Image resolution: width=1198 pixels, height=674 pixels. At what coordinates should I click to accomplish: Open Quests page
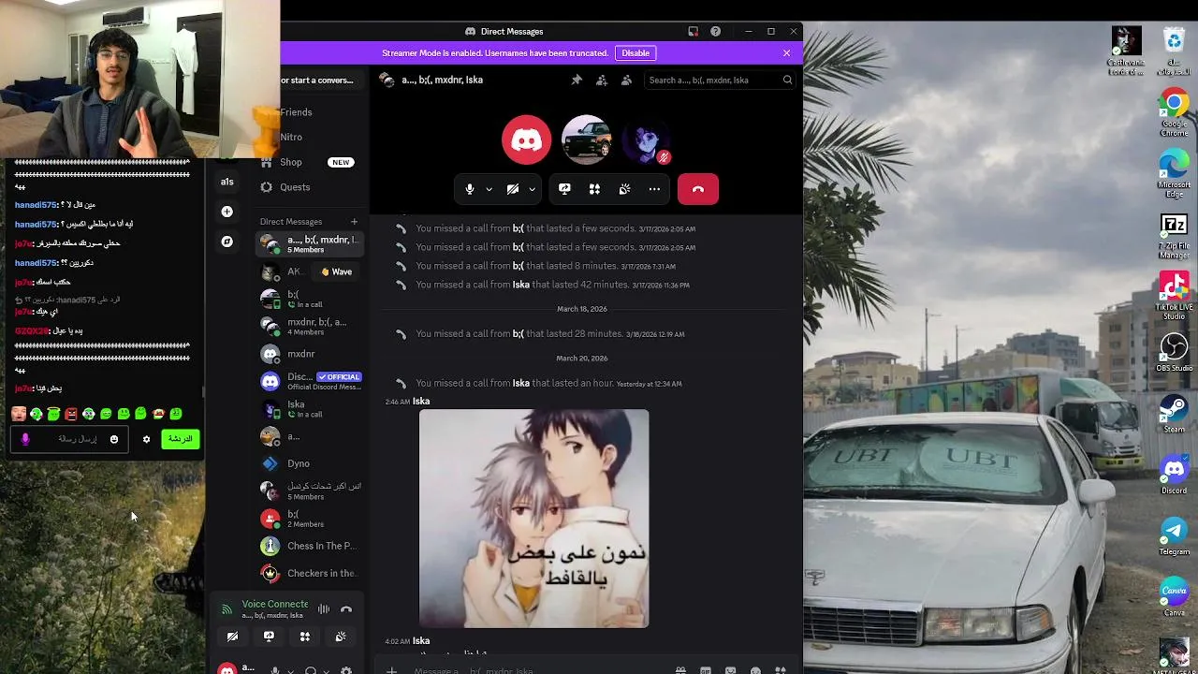click(x=309, y=187)
